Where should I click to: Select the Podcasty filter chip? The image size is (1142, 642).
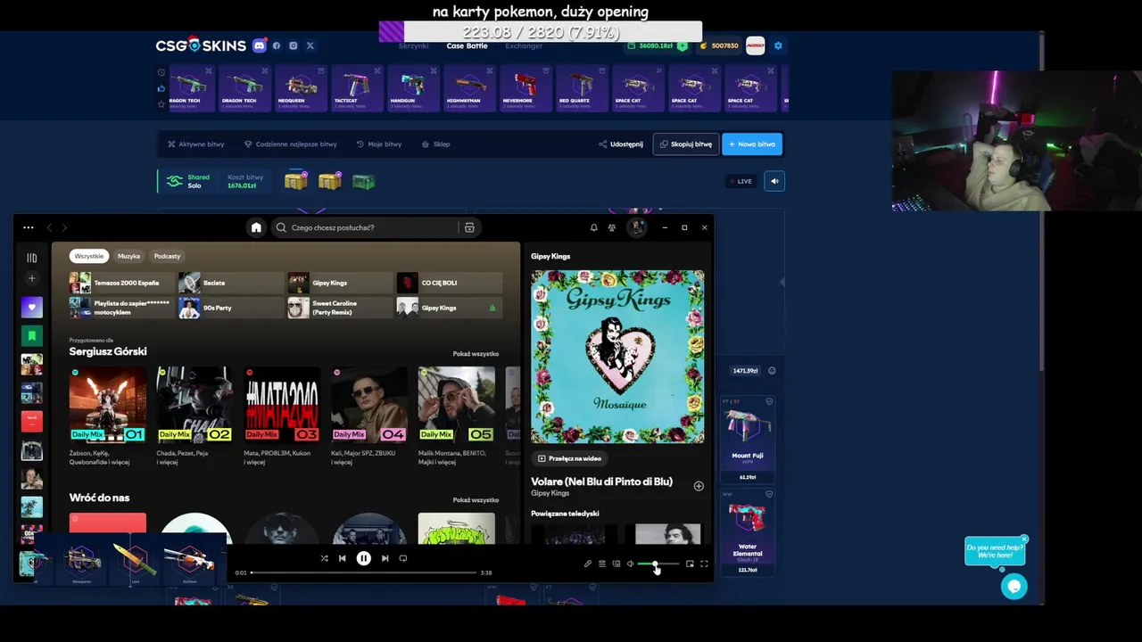point(167,256)
